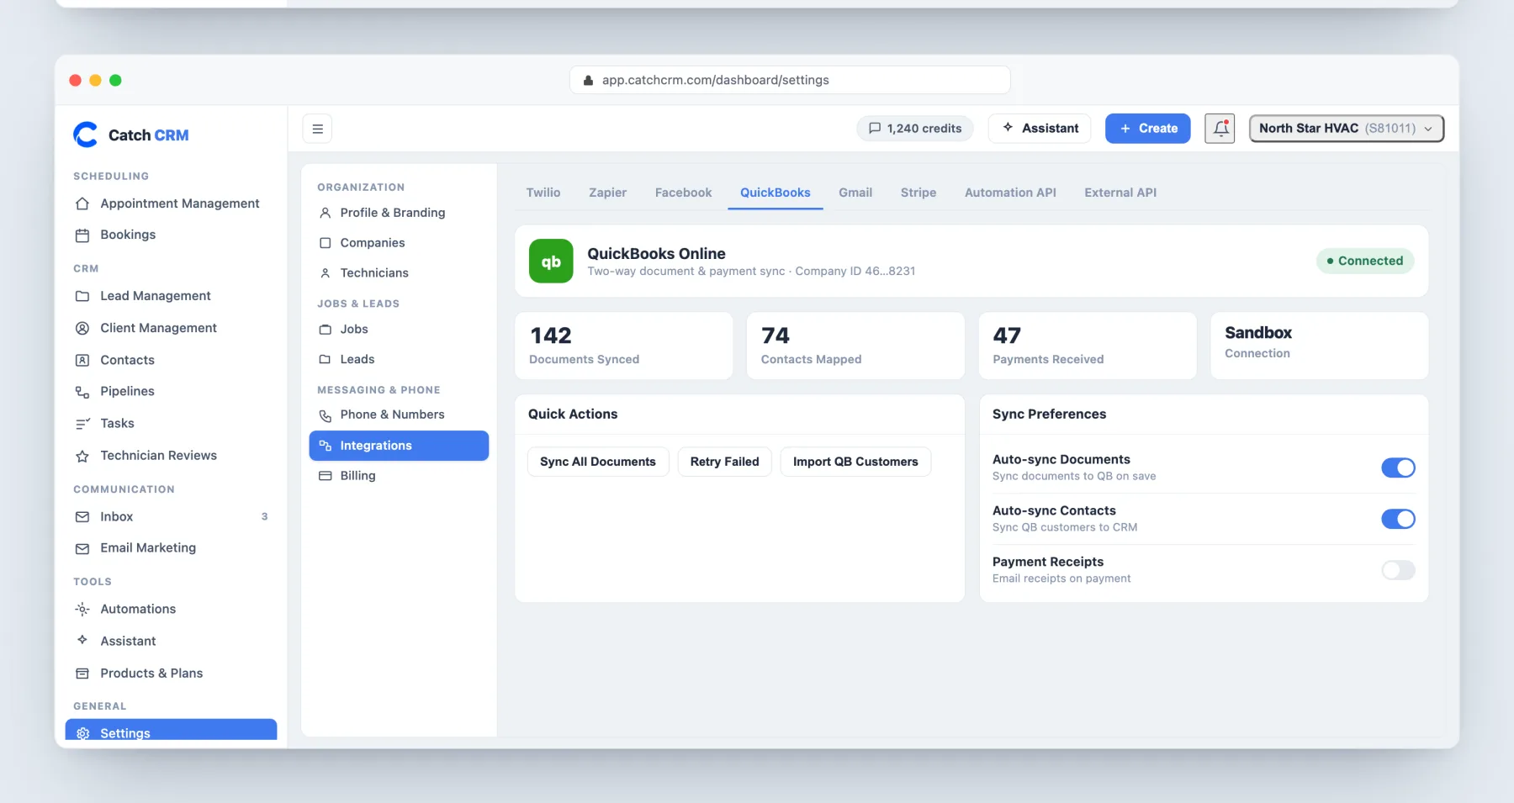Click the Bookings calendar icon
The image size is (1514, 803).
click(82, 235)
